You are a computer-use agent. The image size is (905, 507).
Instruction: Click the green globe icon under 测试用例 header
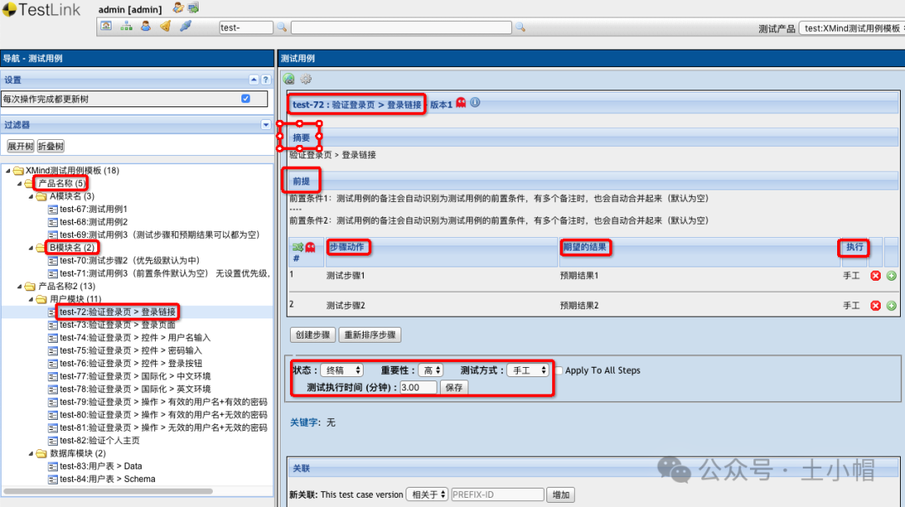tap(288, 79)
